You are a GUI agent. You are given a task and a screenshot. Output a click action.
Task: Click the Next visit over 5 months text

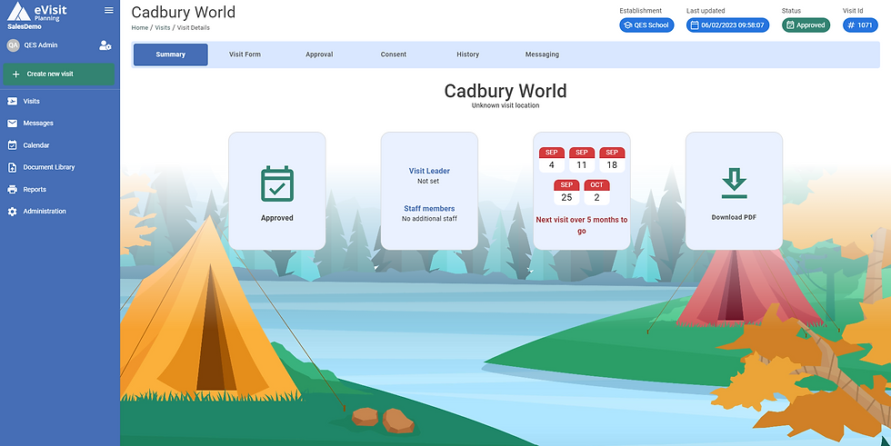(582, 225)
